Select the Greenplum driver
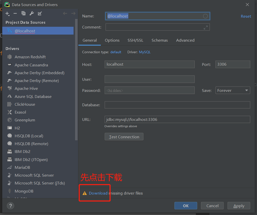Image resolution: width=257 pixels, height=215 pixels. coord(25,120)
